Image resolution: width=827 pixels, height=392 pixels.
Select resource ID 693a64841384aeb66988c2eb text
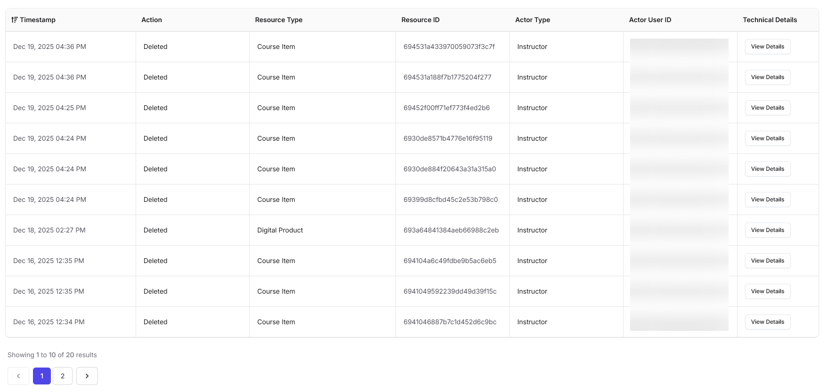click(451, 230)
